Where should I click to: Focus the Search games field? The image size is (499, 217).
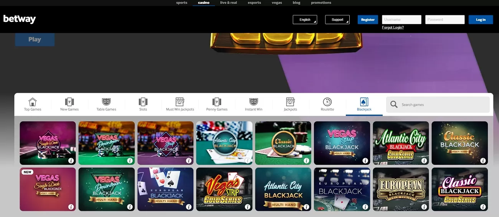(438, 104)
